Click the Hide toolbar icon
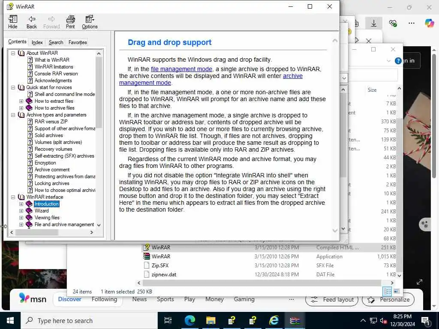 (12, 22)
